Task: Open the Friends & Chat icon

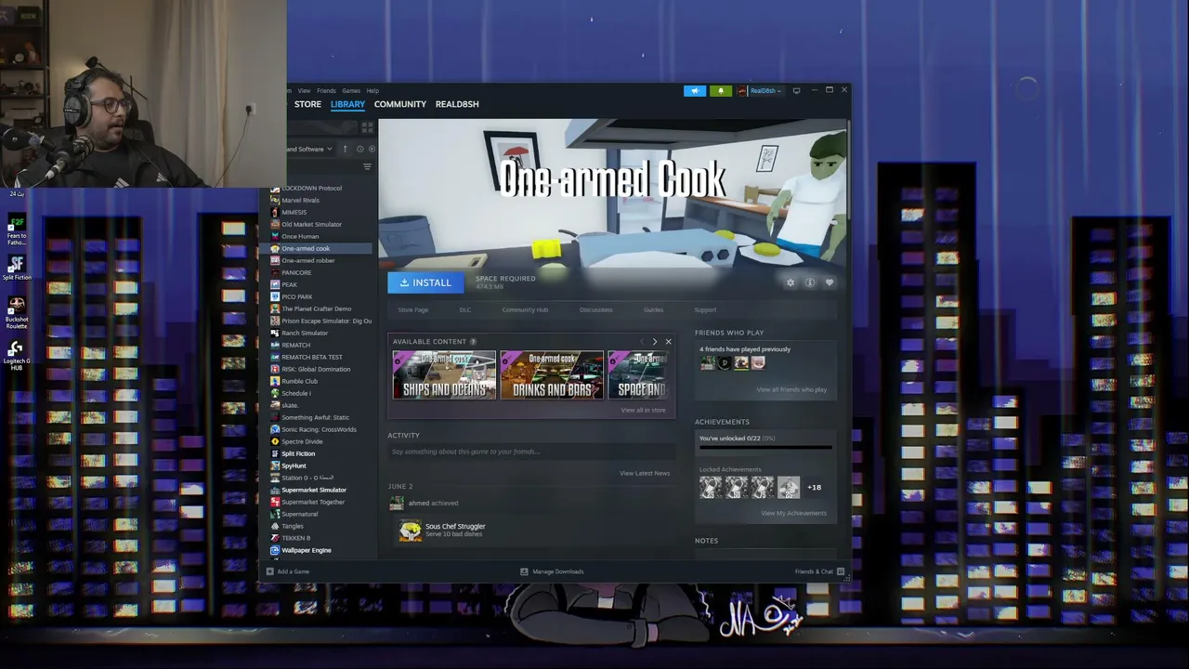Action: tap(840, 571)
